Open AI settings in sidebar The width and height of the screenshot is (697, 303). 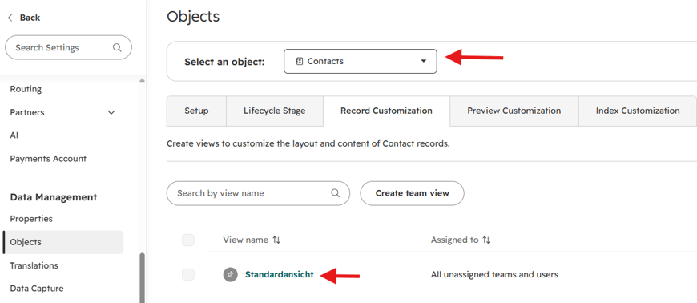tap(14, 135)
